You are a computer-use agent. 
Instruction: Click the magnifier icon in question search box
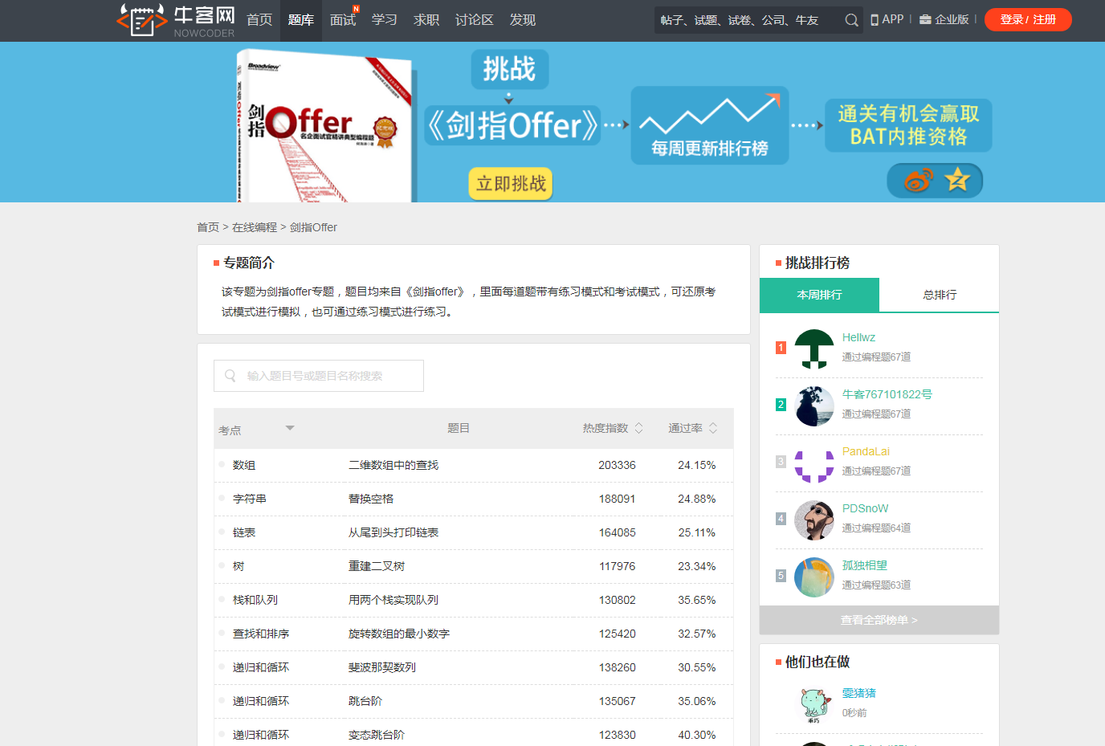click(x=230, y=376)
